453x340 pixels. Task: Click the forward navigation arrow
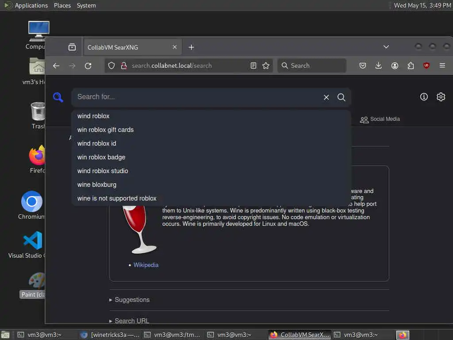72,66
